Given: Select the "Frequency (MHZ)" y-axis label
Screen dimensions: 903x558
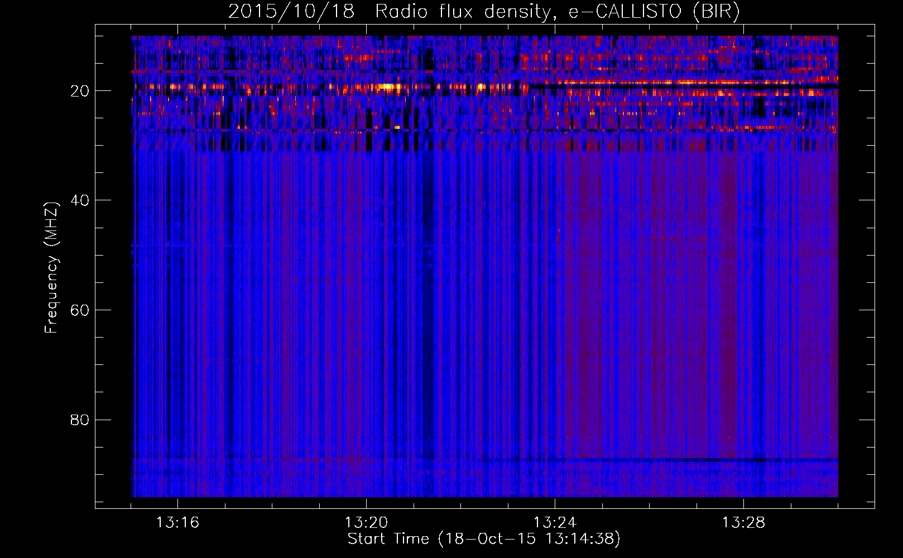Looking at the screenshot, I should (51, 268).
